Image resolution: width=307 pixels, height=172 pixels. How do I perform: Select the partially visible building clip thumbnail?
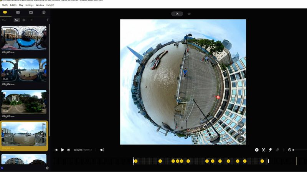pyautogui.click(x=24, y=159)
